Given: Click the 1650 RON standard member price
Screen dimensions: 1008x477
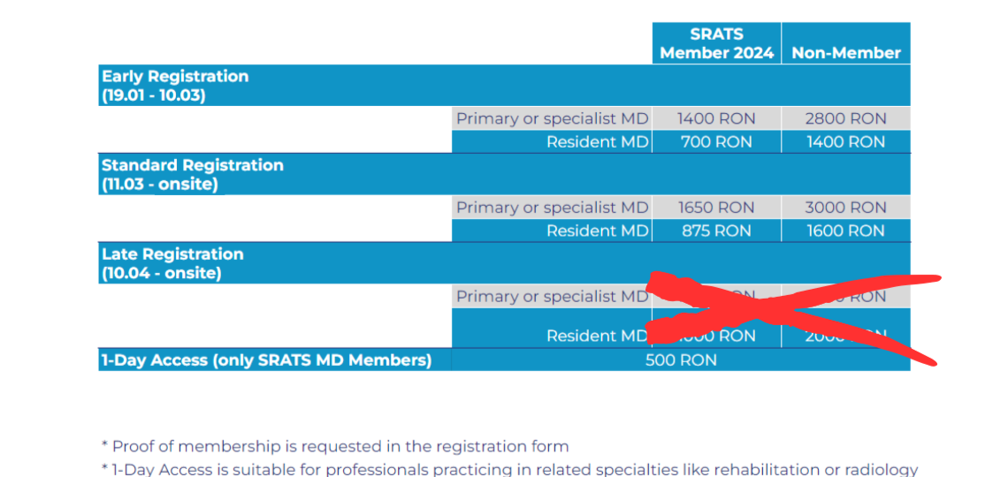Looking at the screenshot, I should [x=716, y=208].
